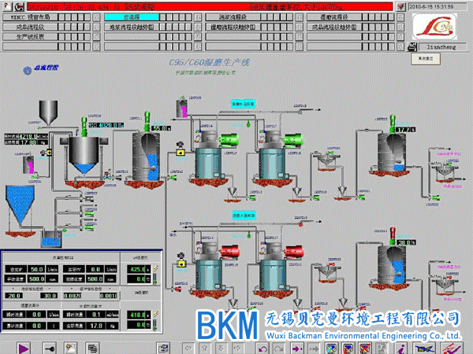
Task: Click the 50.0 L/min setpoint field
Action: [x=37, y=269]
